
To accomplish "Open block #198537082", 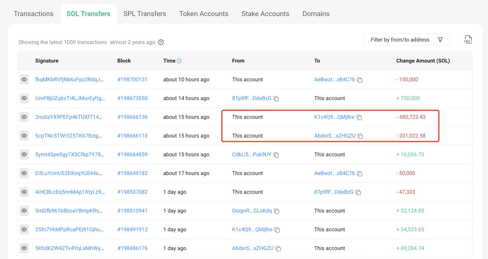I will (x=132, y=192).
